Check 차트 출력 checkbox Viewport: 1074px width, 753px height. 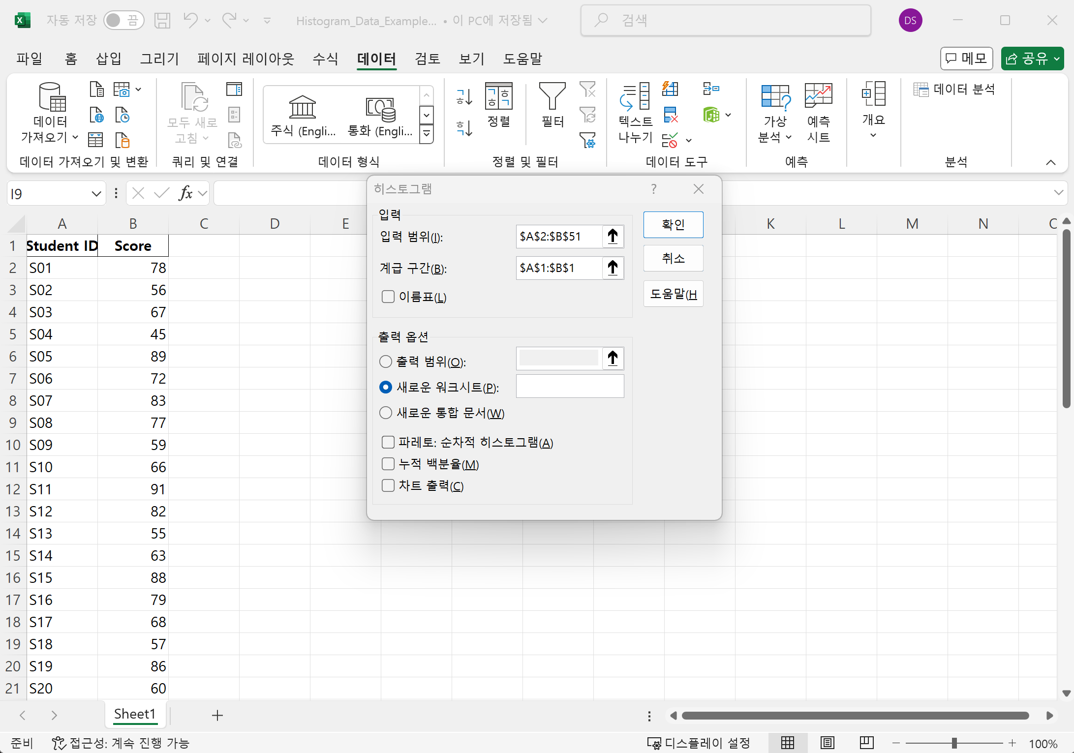click(388, 485)
